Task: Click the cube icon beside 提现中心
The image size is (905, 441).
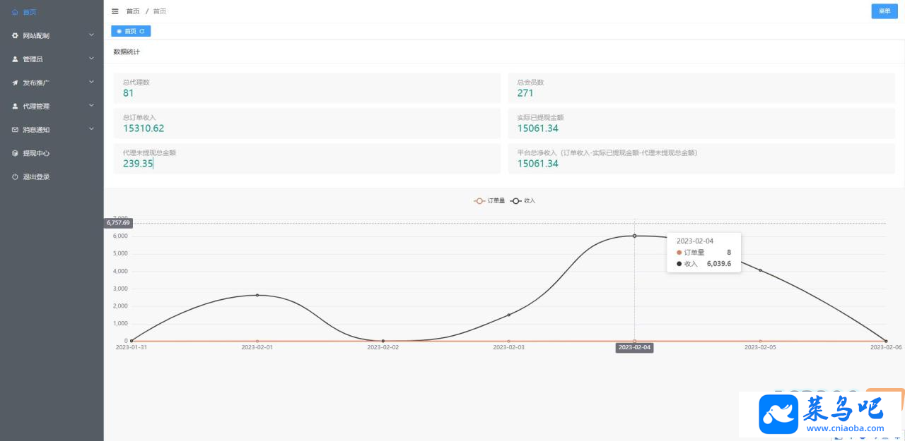Action: [x=16, y=153]
